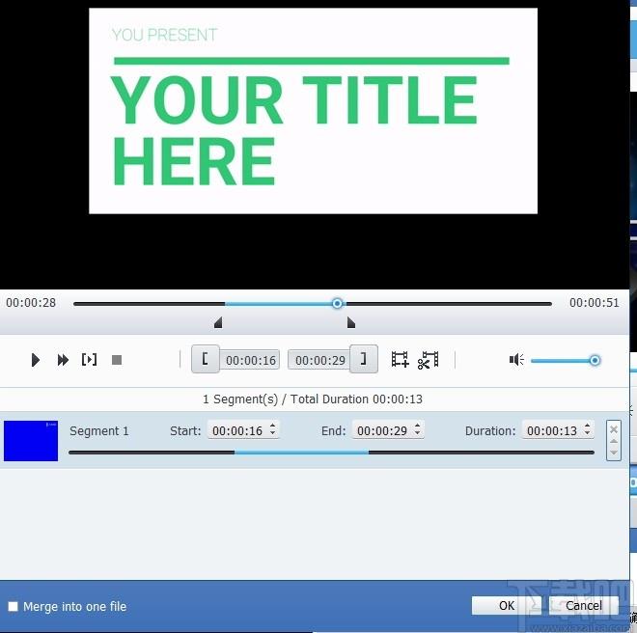Click the Segment 1 label
The image size is (637, 633).
point(99,430)
